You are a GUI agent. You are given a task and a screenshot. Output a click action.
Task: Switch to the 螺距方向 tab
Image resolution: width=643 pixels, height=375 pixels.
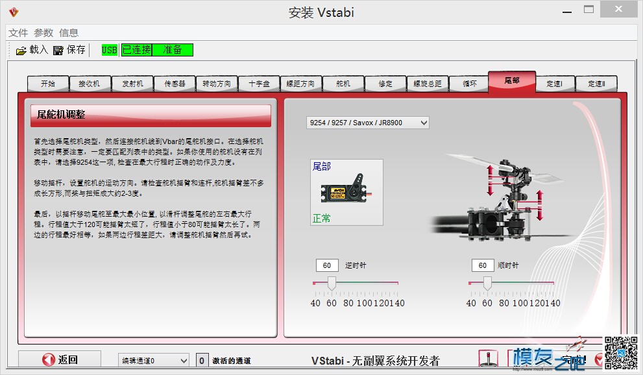tap(301, 84)
